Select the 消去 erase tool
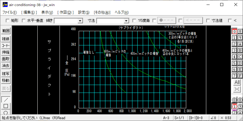243x121 pixels. point(6,66)
